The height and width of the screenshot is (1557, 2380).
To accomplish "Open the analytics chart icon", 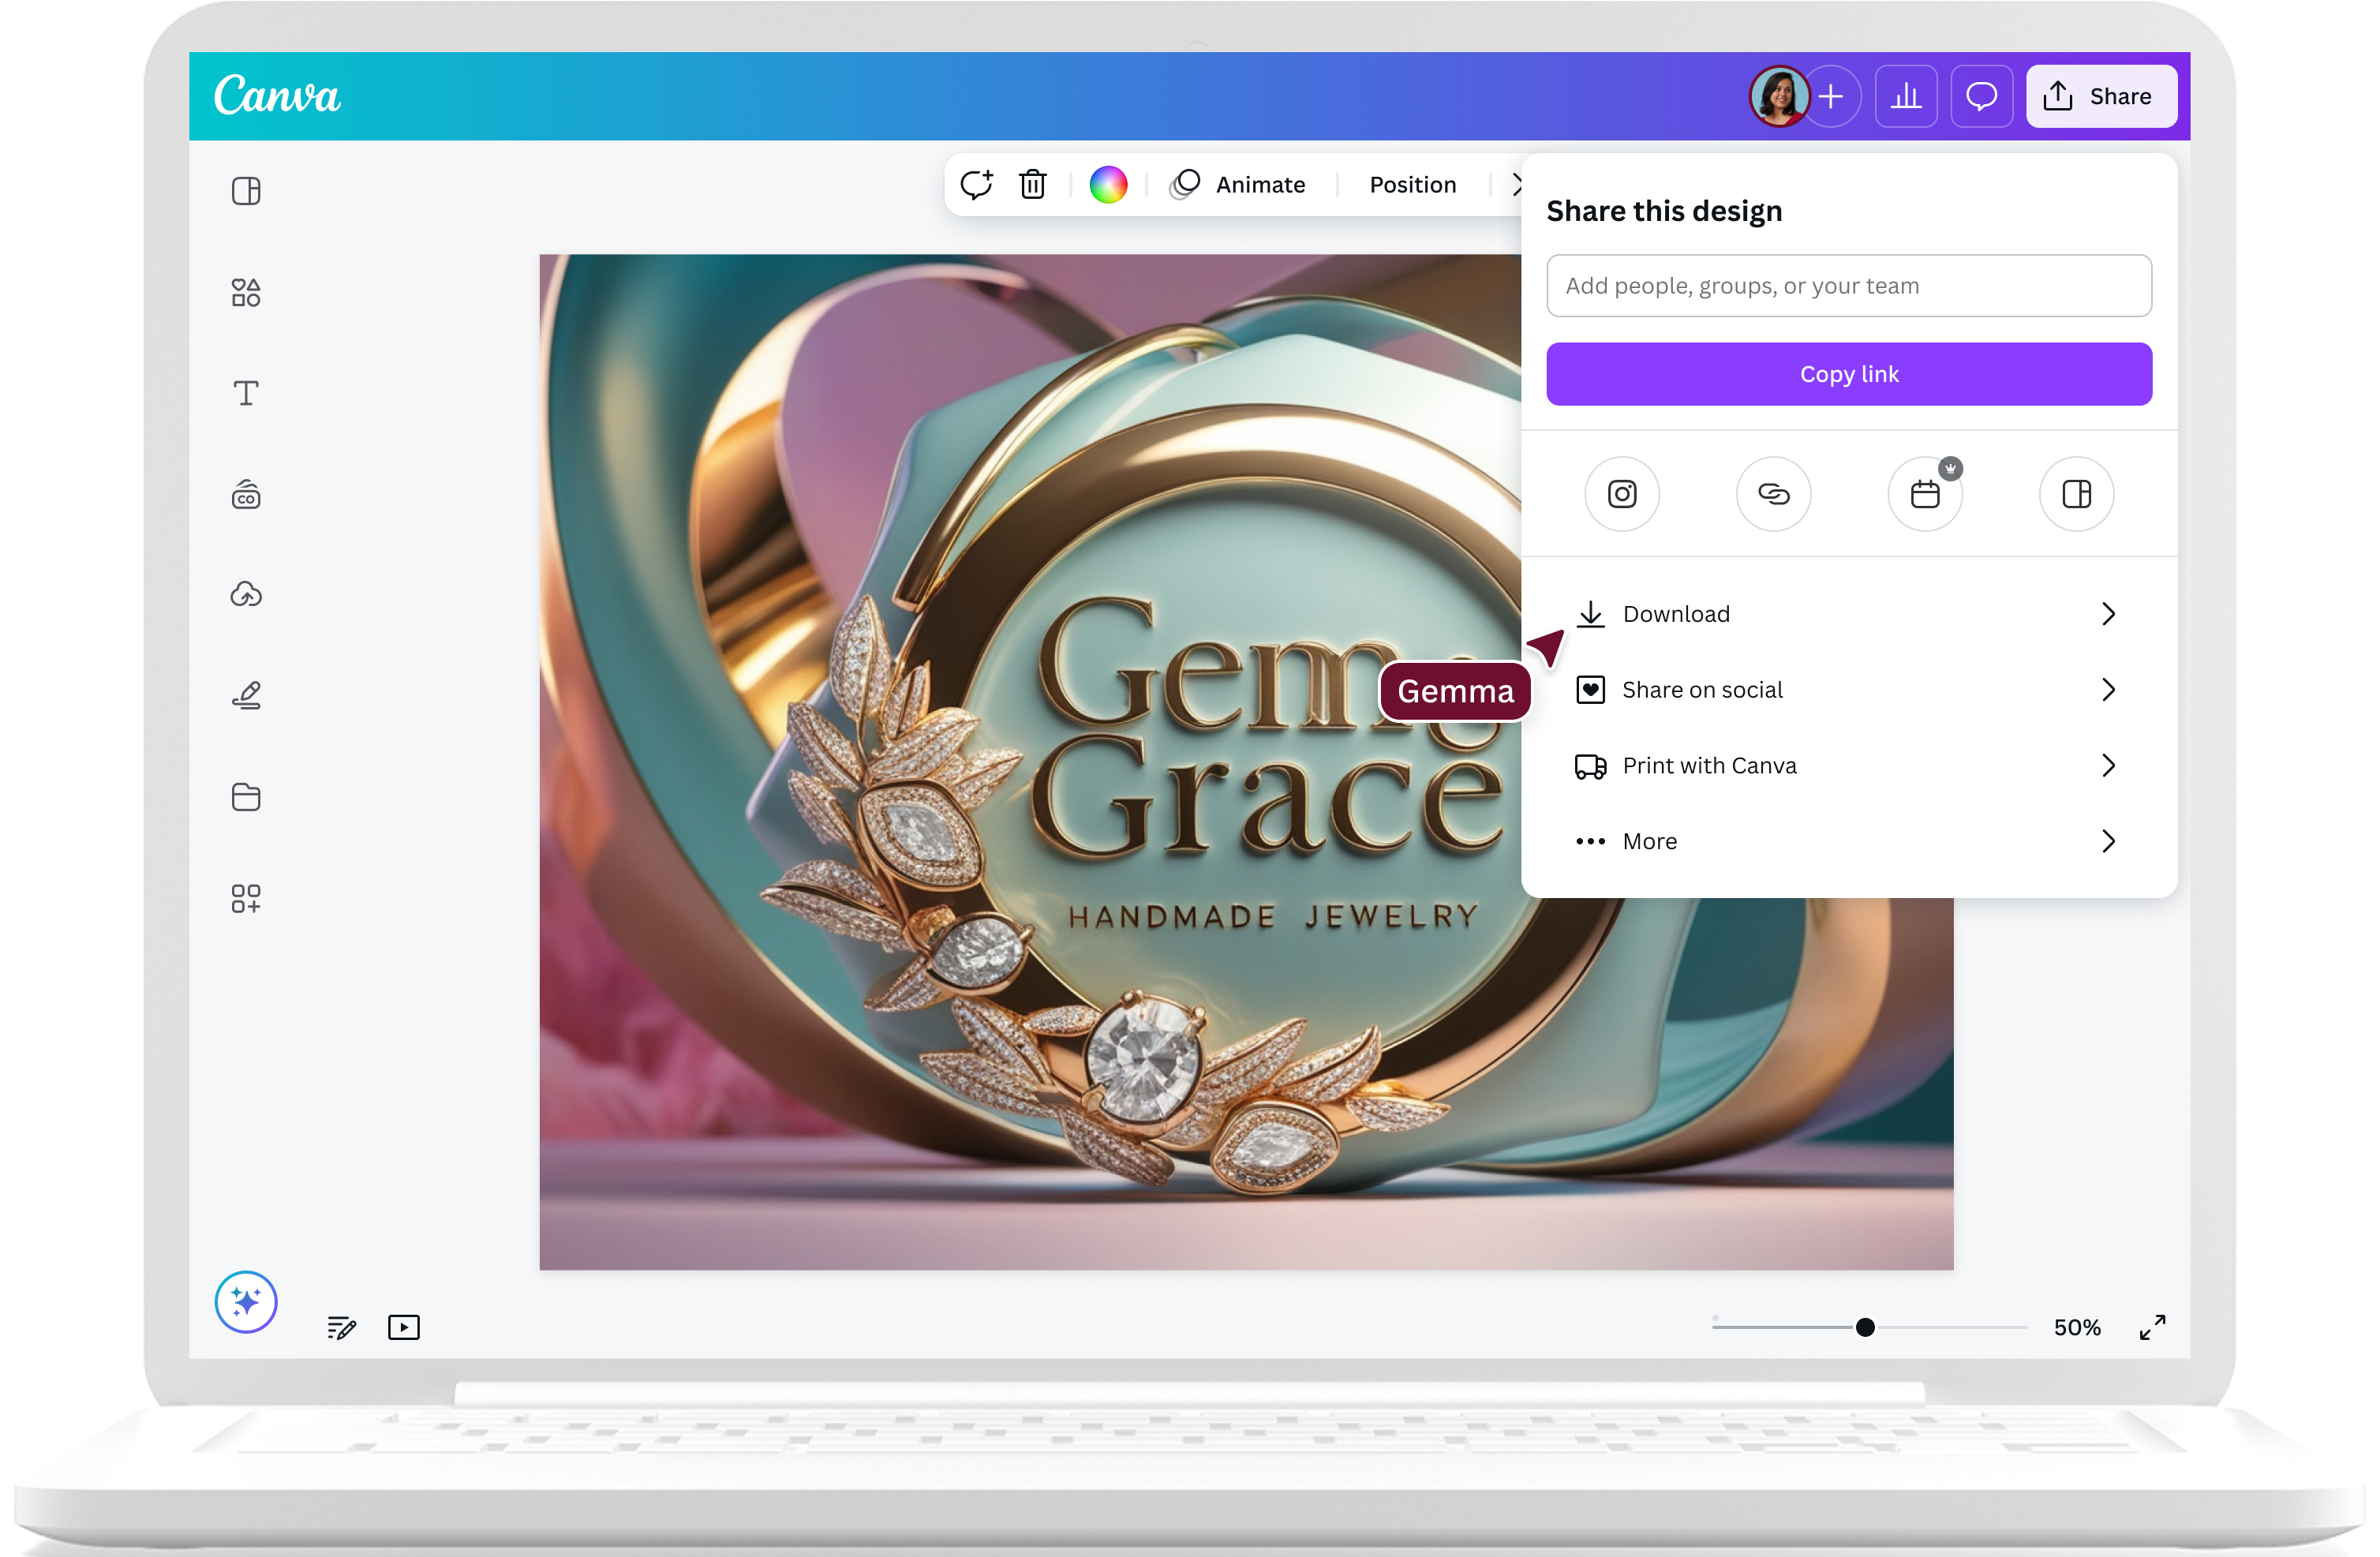I will pos(1906,97).
